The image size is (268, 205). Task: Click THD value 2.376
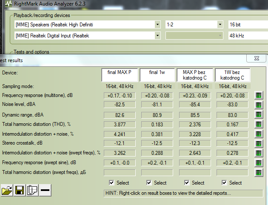pyautogui.click(x=195, y=125)
